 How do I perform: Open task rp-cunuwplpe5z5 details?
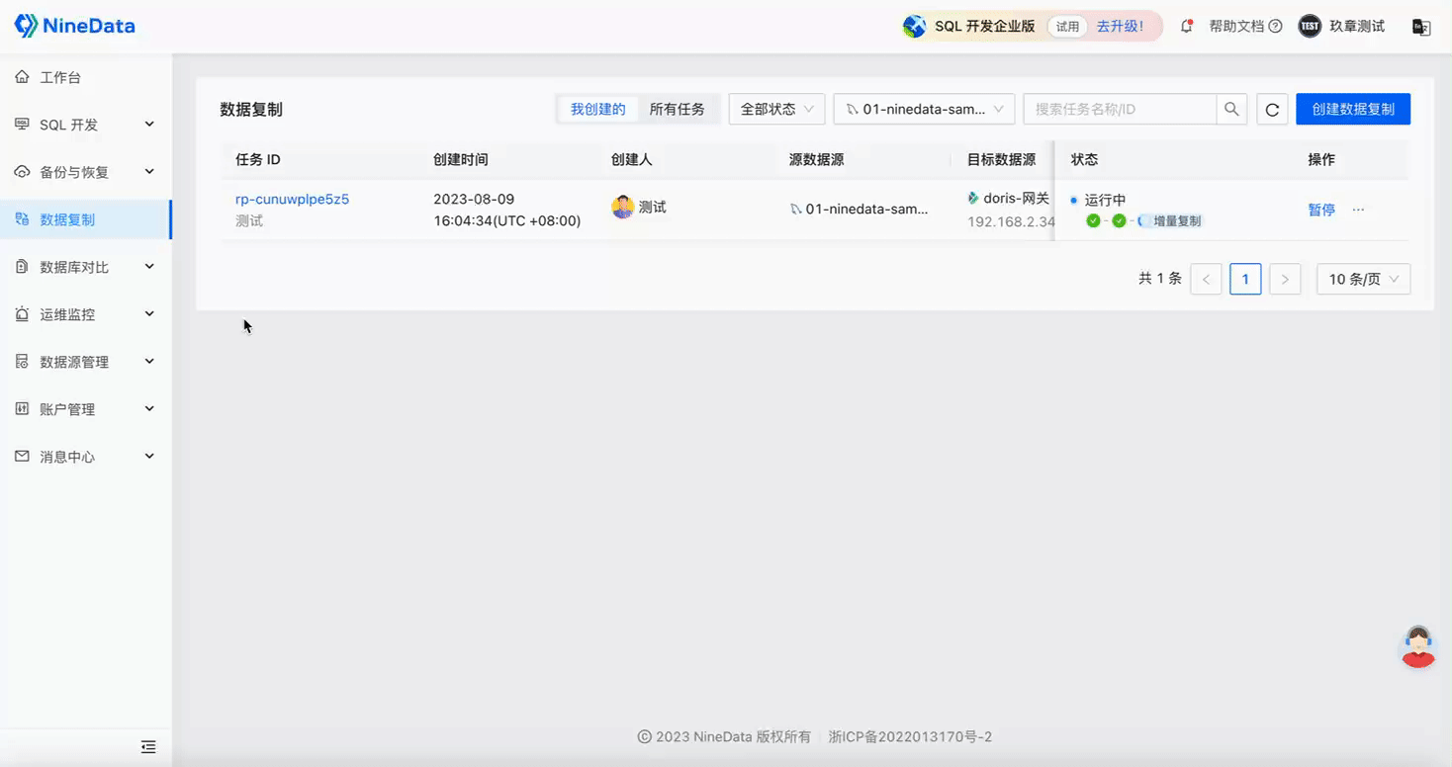pos(292,199)
